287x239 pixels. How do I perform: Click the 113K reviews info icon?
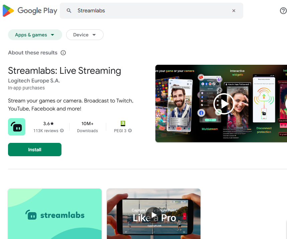[62, 131]
